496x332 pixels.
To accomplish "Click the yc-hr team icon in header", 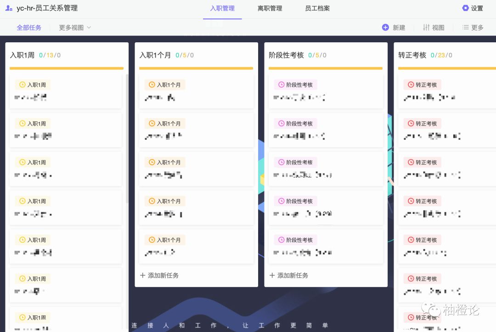I will (x=9, y=8).
